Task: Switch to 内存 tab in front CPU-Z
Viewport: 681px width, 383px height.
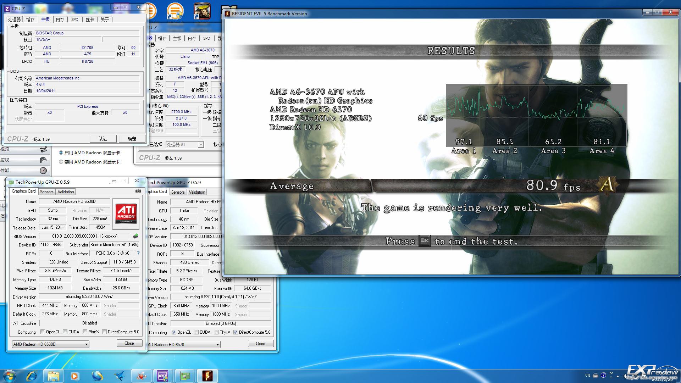Action: coord(60,20)
